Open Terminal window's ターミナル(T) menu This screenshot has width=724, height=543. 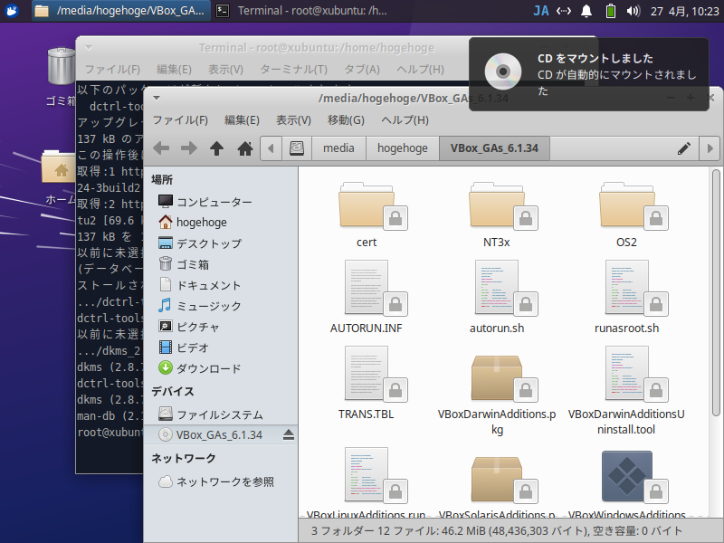click(293, 70)
